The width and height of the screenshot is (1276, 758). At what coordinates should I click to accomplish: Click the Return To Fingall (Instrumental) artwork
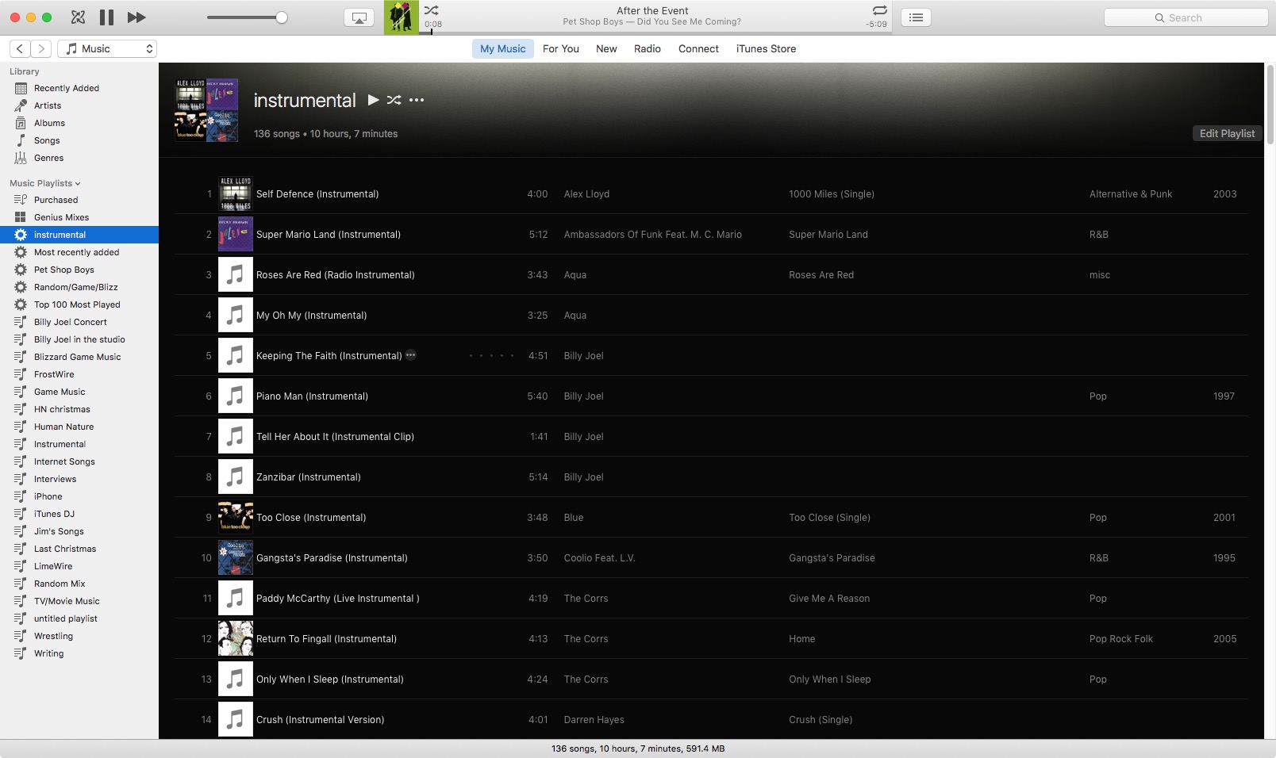pos(236,638)
